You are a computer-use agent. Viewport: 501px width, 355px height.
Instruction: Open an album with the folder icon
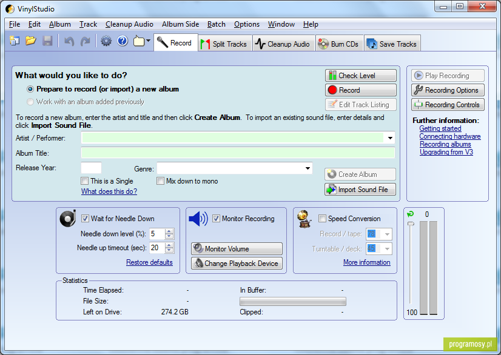pos(31,41)
